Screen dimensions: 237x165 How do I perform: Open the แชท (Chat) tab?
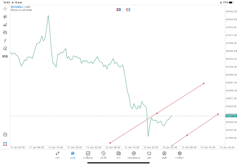149,155
